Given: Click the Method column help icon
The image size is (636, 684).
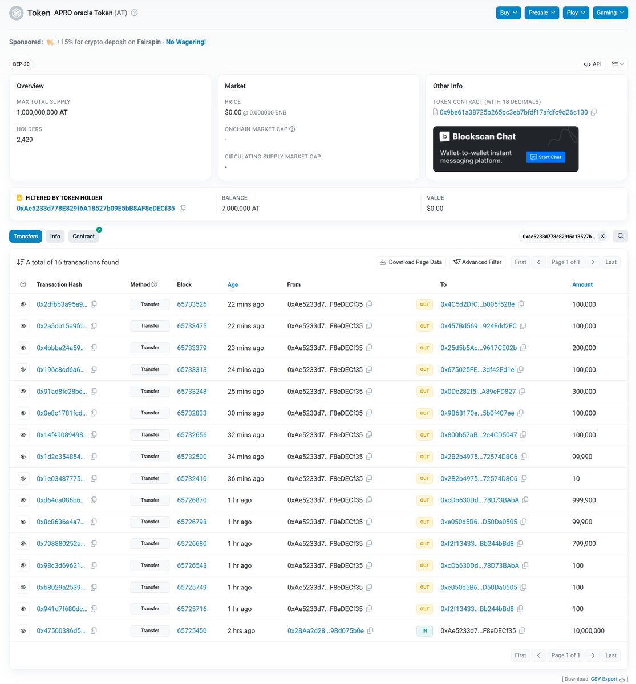Looking at the screenshot, I should (155, 284).
